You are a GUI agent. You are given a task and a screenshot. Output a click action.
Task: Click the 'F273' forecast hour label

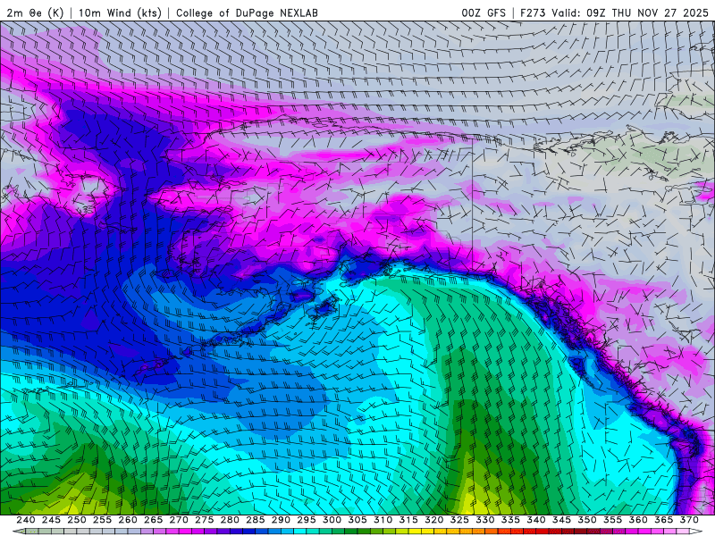tap(533, 13)
